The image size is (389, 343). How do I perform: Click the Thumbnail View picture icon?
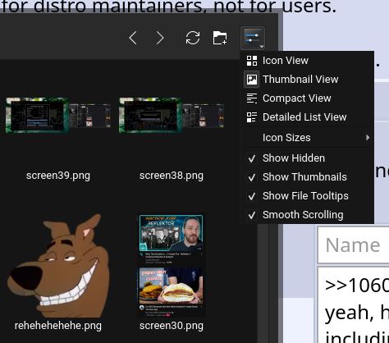click(x=252, y=80)
